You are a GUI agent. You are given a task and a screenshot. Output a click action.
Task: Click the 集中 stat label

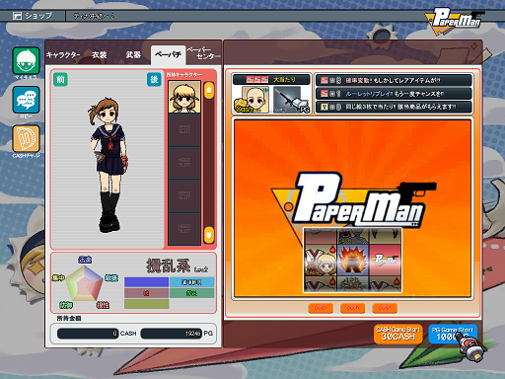tap(58, 278)
